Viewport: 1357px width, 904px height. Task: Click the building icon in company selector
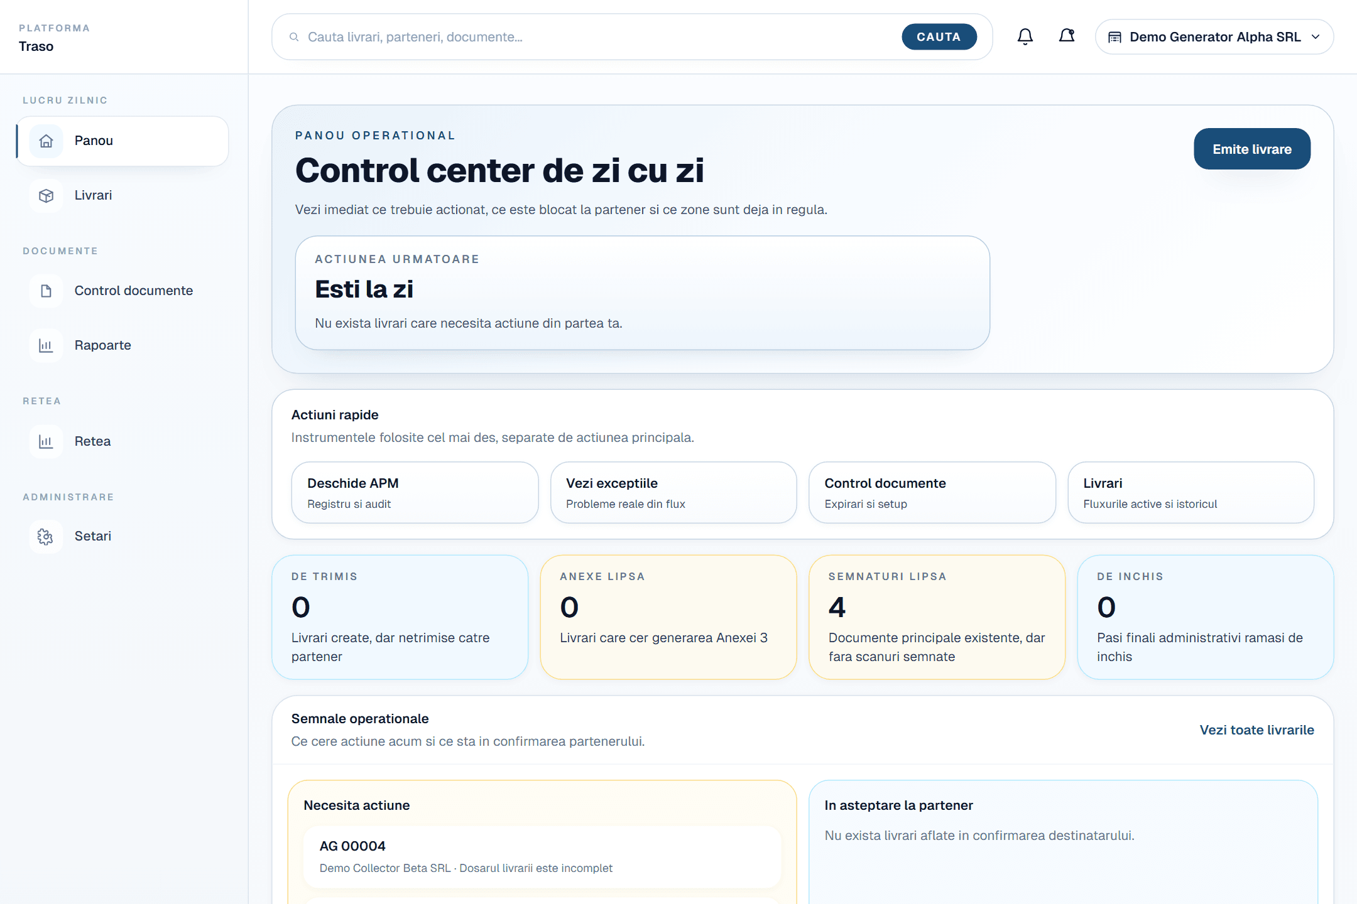[1116, 36]
